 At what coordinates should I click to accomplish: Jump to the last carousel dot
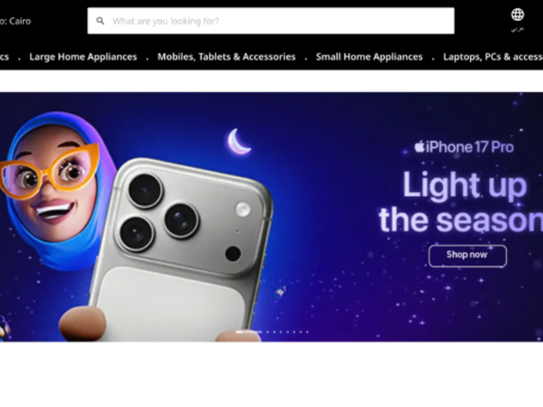click(307, 332)
